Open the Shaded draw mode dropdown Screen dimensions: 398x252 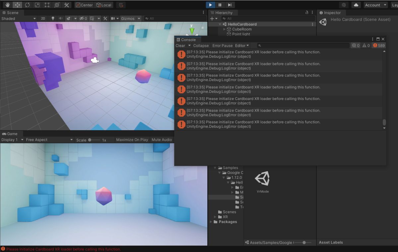(x=18, y=19)
